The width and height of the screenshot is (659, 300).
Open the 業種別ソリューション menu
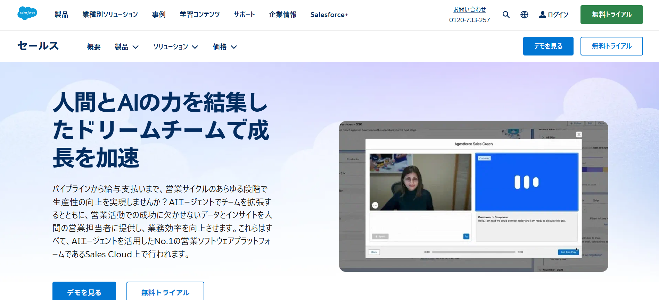pyautogui.click(x=110, y=15)
